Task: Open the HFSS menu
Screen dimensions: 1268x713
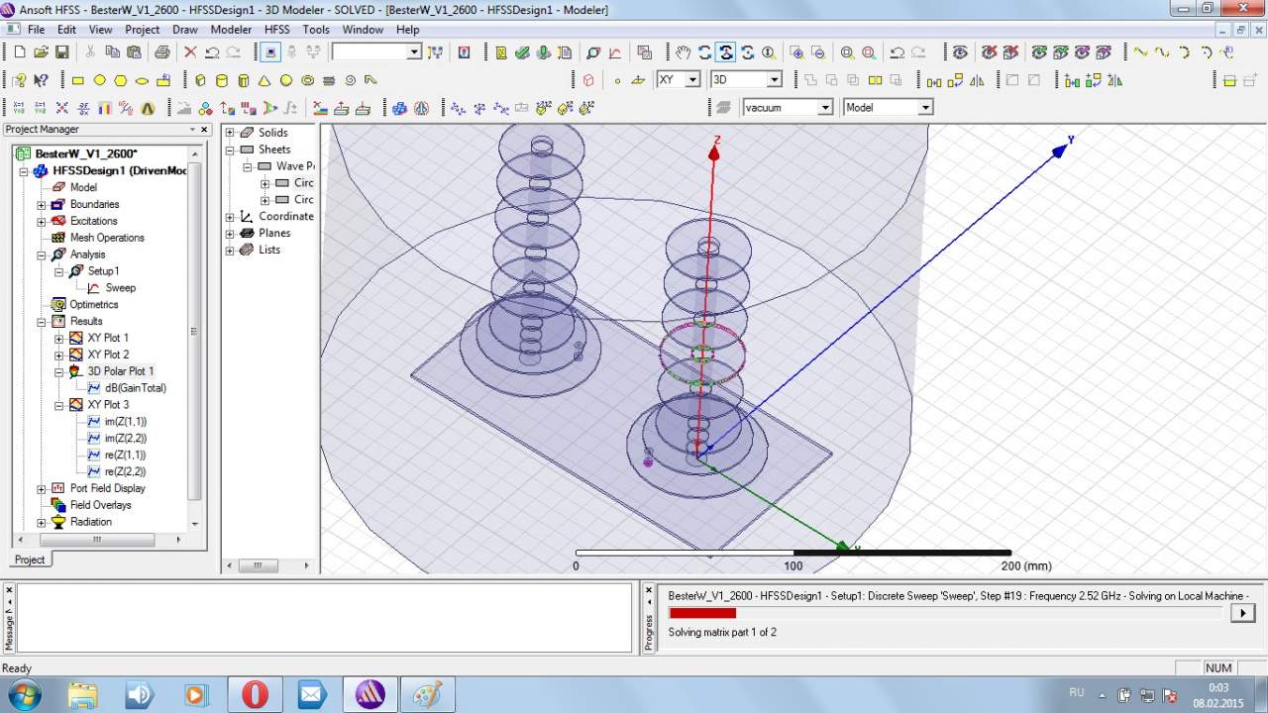Action: [277, 30]
